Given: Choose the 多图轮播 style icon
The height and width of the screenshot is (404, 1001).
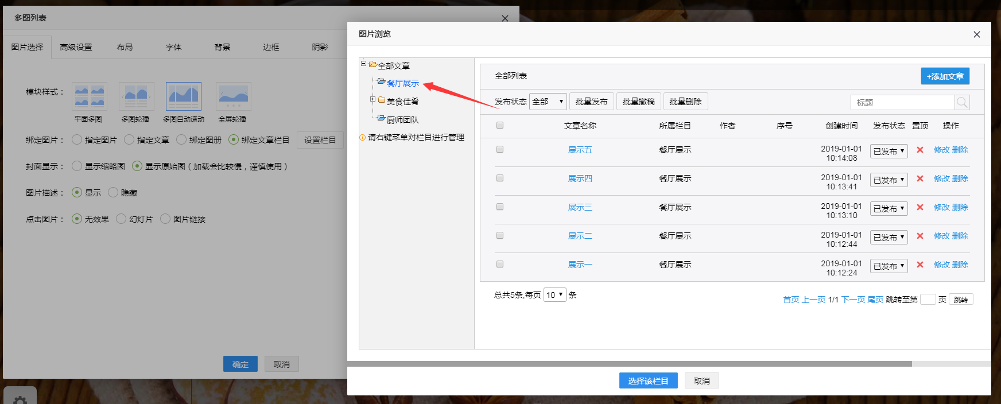Looking at the screenshot, I should [136, 96].
